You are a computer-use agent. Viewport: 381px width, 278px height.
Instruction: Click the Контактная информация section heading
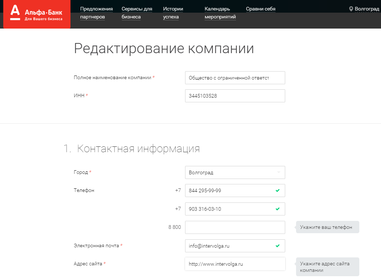138,149
